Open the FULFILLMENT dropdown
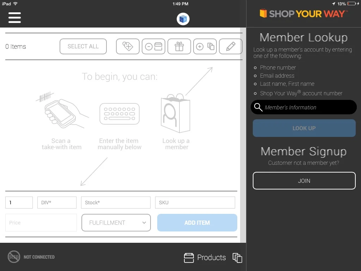The height and width of the screenshot is (271, 361). 116,223
